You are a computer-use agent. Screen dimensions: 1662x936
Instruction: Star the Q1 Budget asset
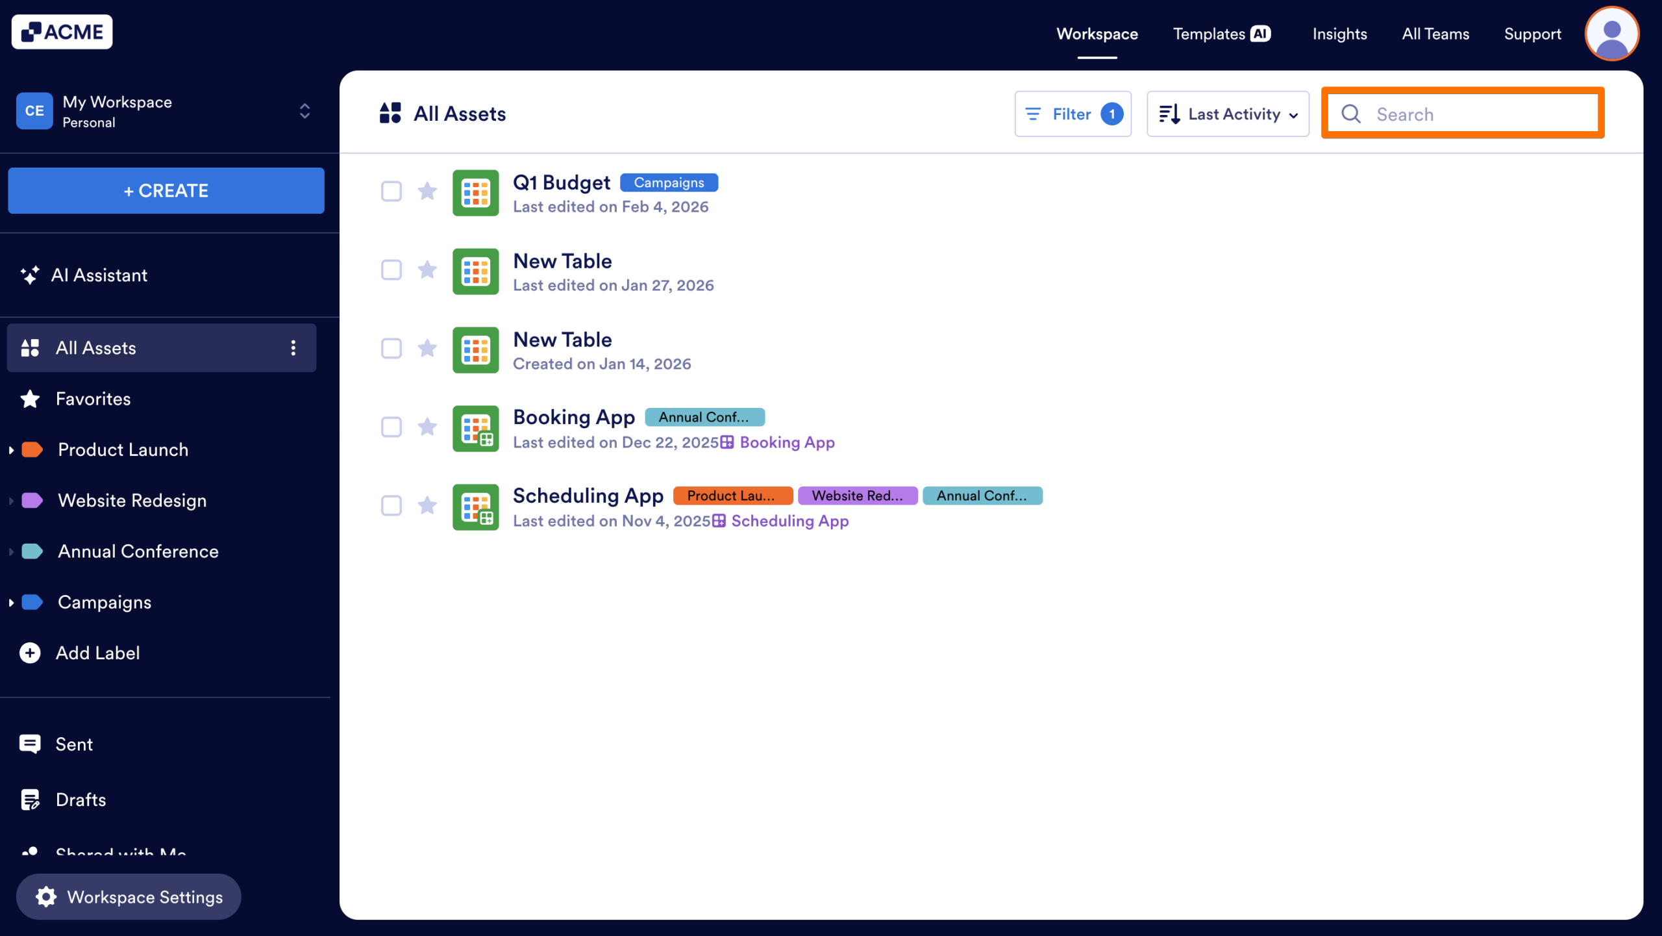tap(427, 191)
